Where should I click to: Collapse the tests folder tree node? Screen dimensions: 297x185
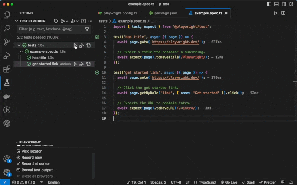(19, 45)
